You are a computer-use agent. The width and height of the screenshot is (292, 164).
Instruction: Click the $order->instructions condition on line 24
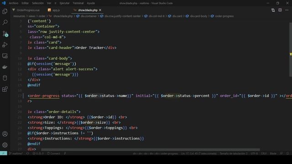point(57,133)
